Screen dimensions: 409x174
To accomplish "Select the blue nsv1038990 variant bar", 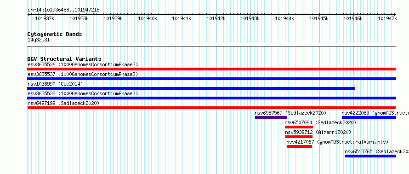I will tap(191, 88).
